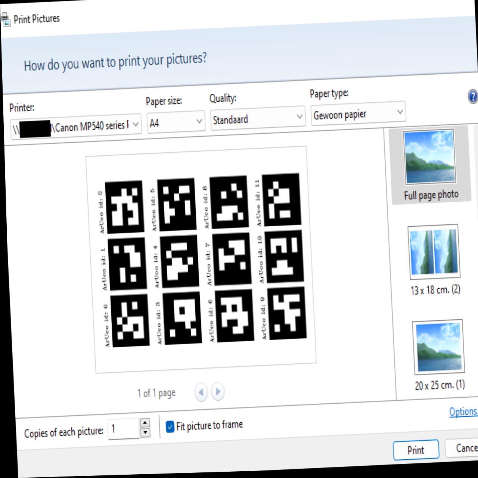Click the 'Paper size:' label
Viewport: 478px width, 478px height.
164,101
